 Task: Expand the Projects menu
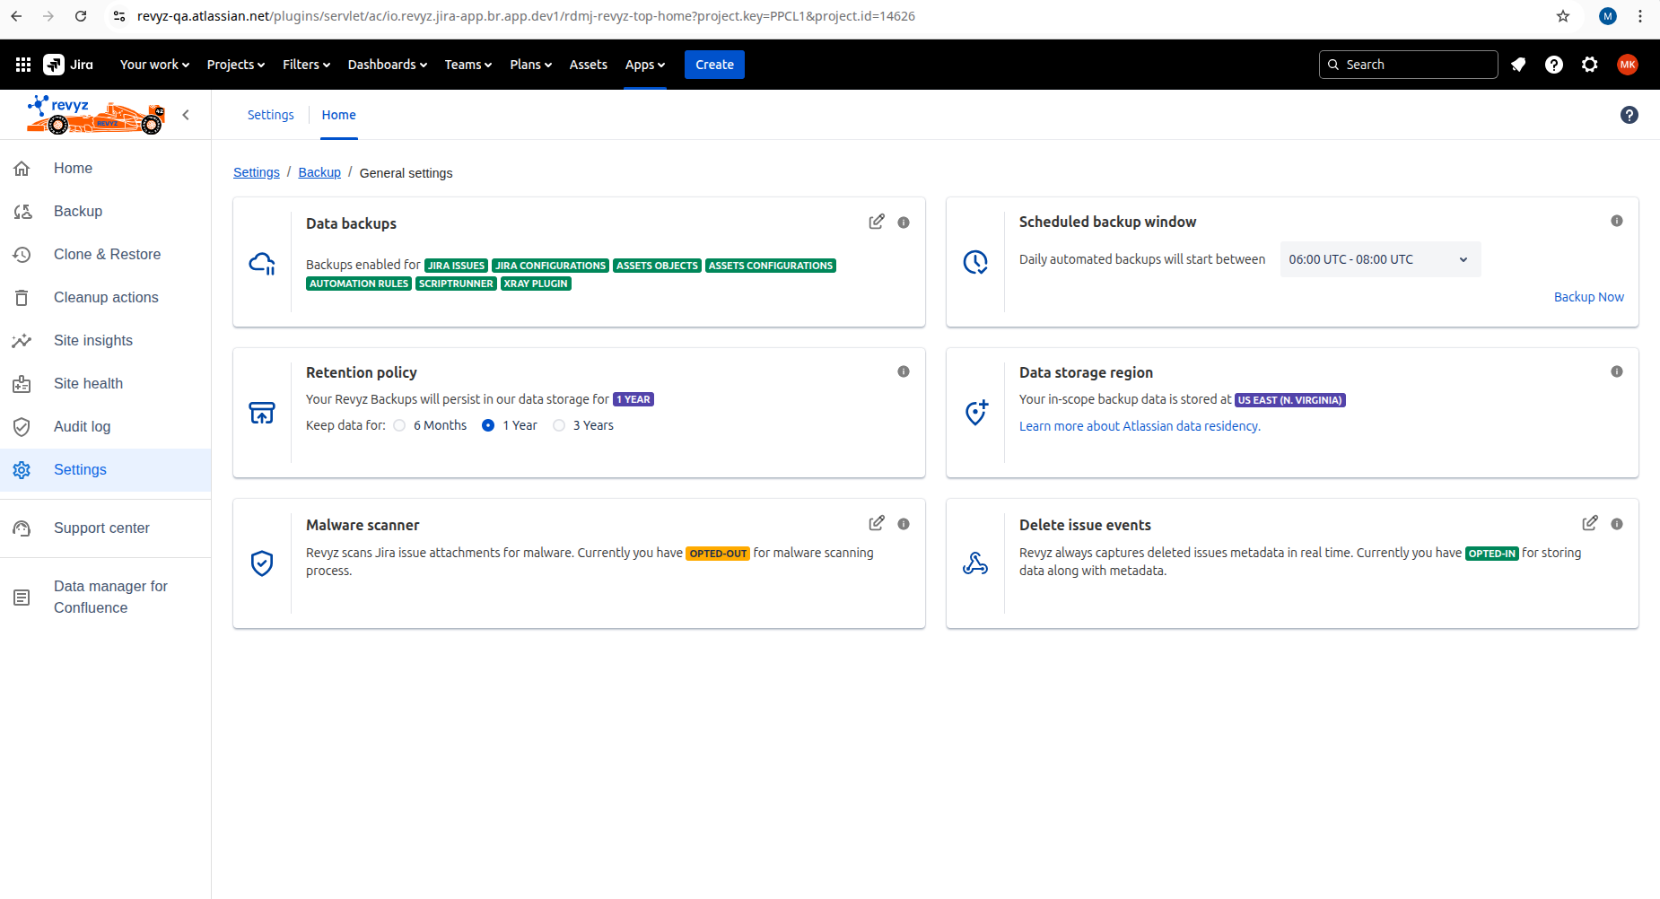(x=235, y=65)
